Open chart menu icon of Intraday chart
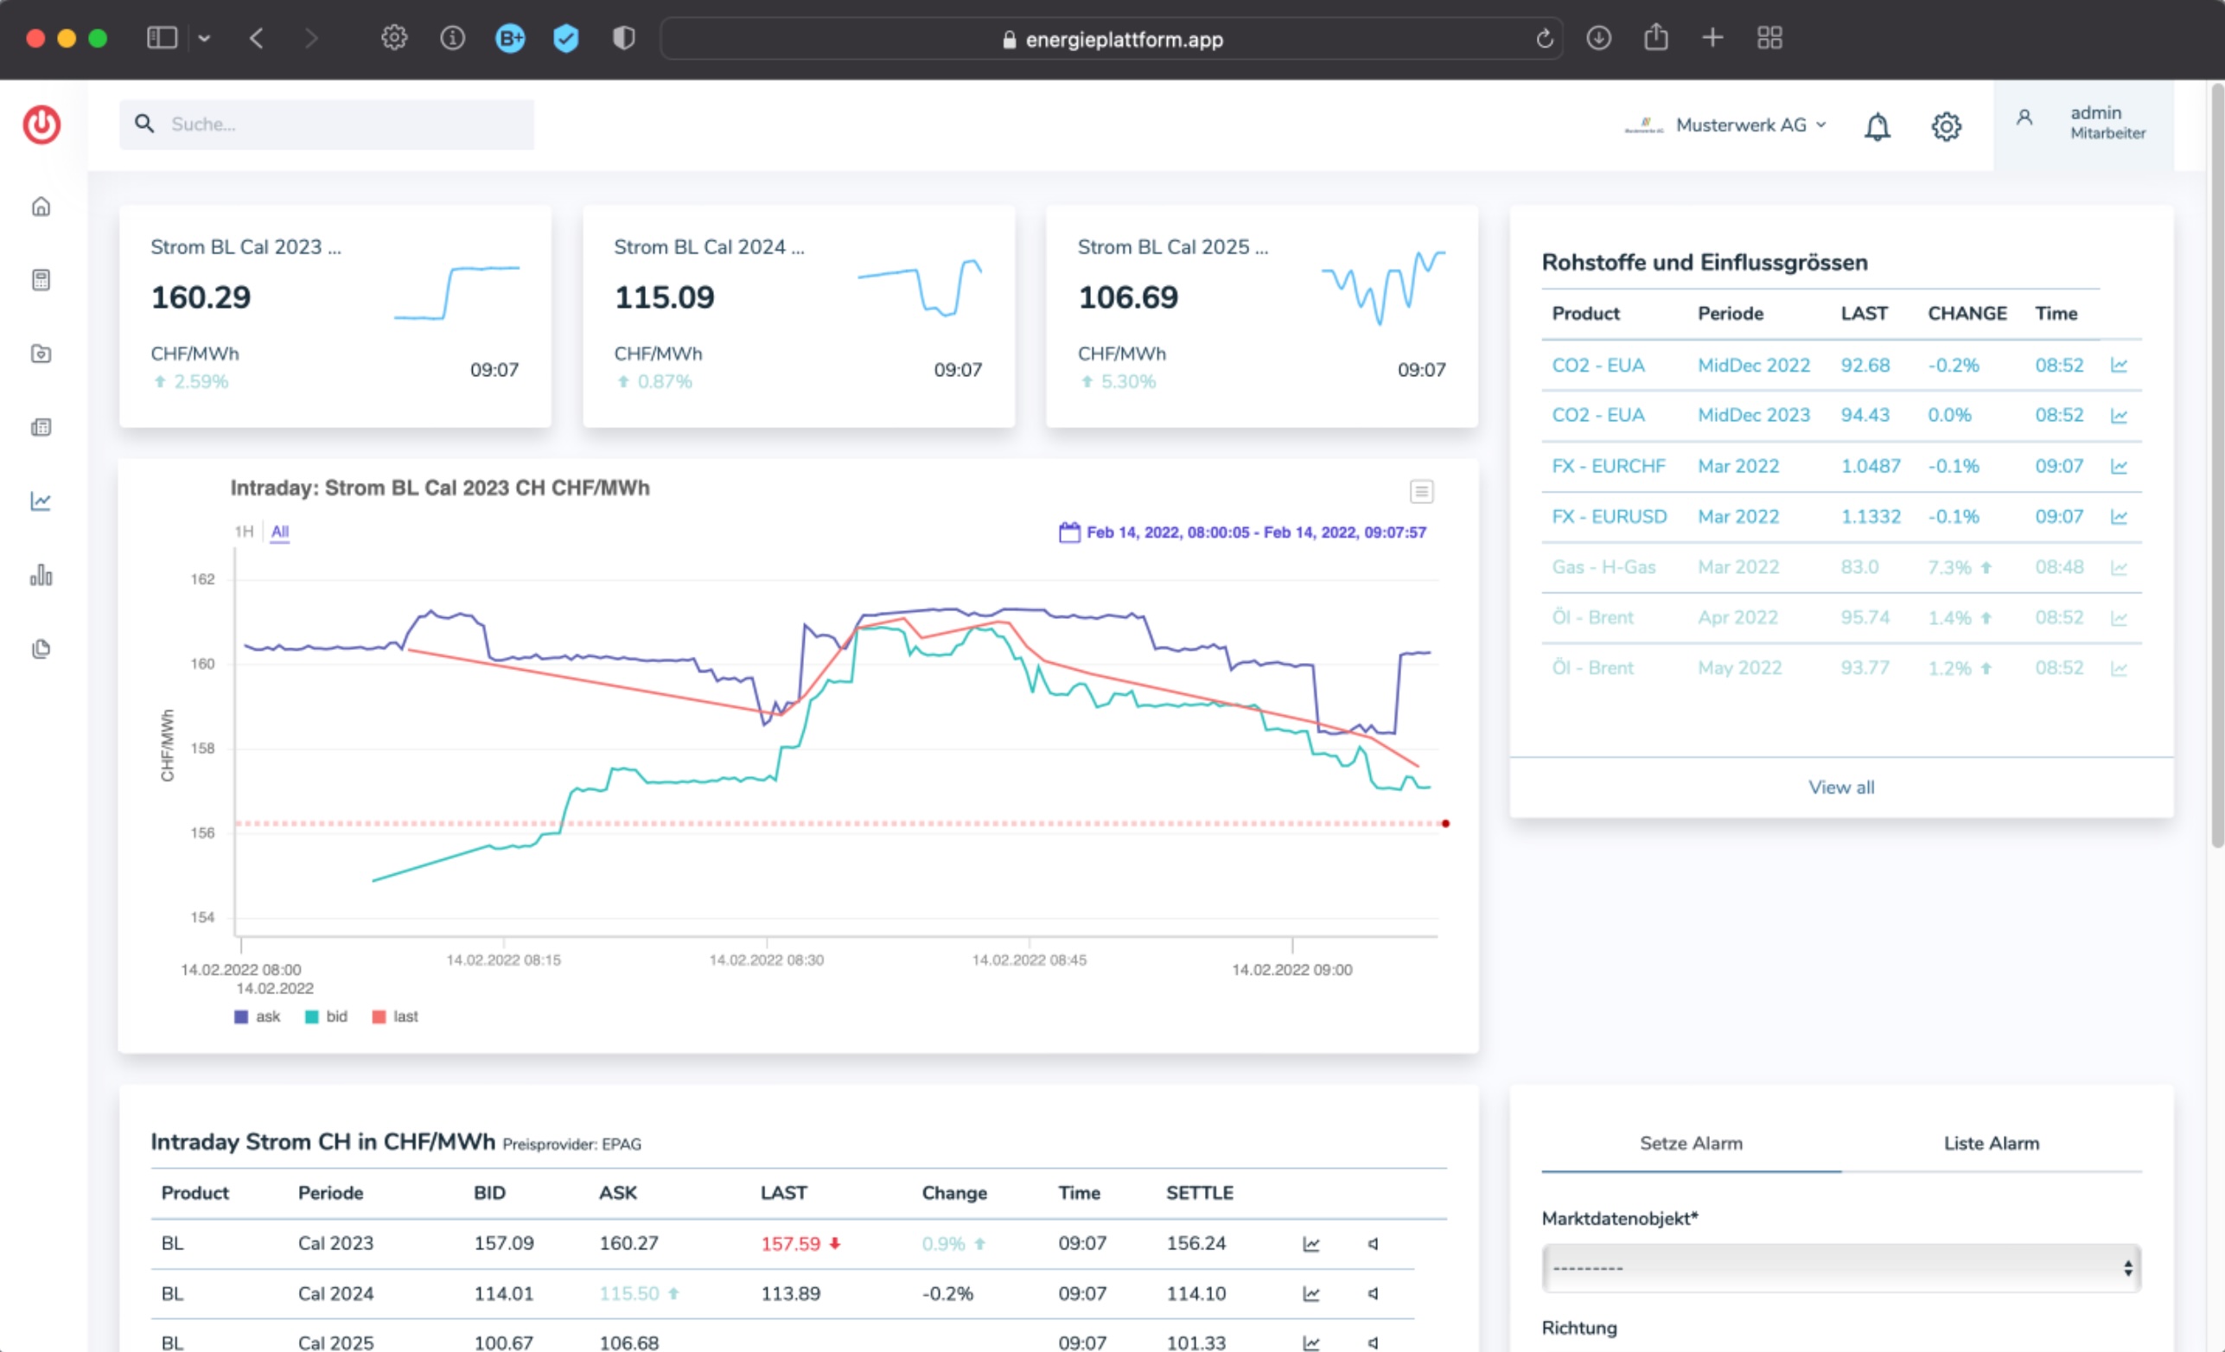The height and width of the screenshot is (1352, 2225). (x=1421, y=491)
